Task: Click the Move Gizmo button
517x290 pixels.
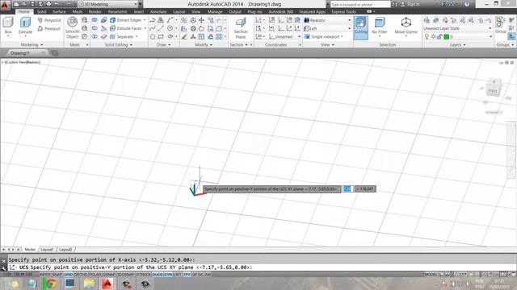Action: click(406, 27)
